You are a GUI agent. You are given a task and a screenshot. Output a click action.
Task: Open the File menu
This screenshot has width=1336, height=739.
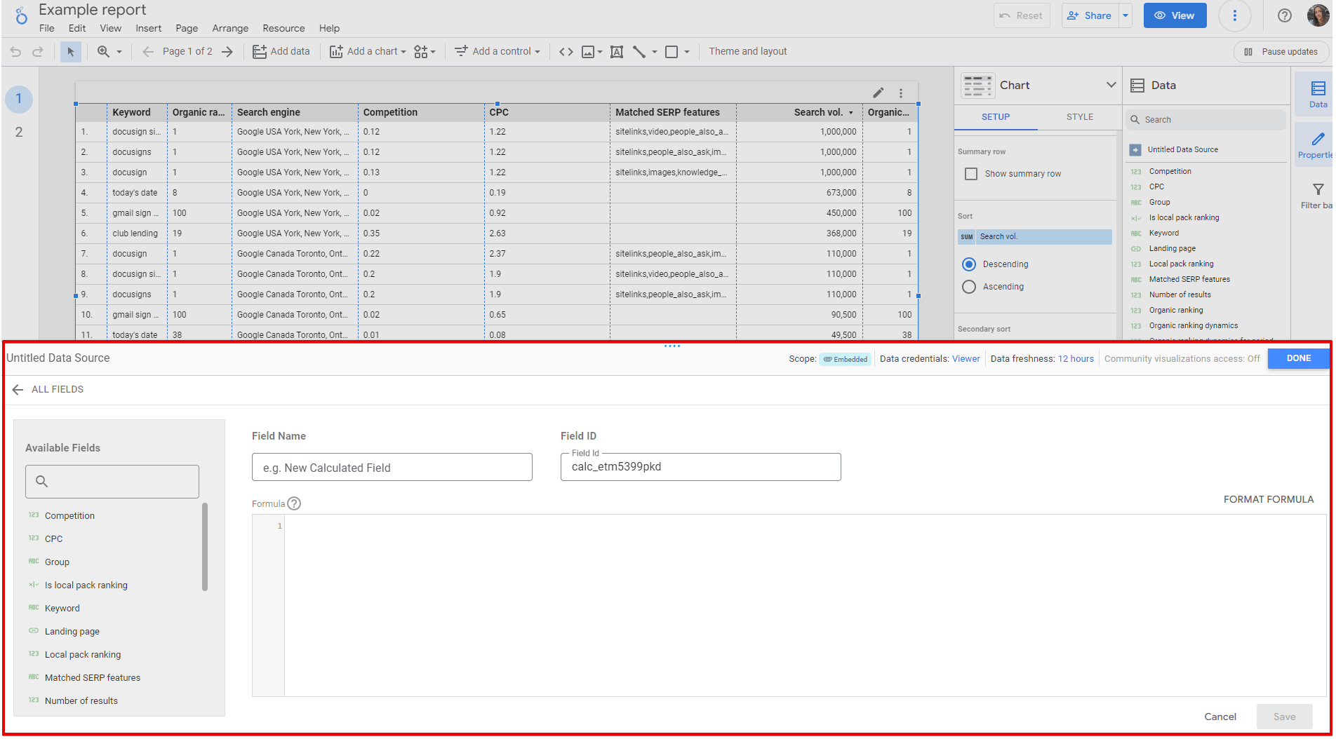47,28
